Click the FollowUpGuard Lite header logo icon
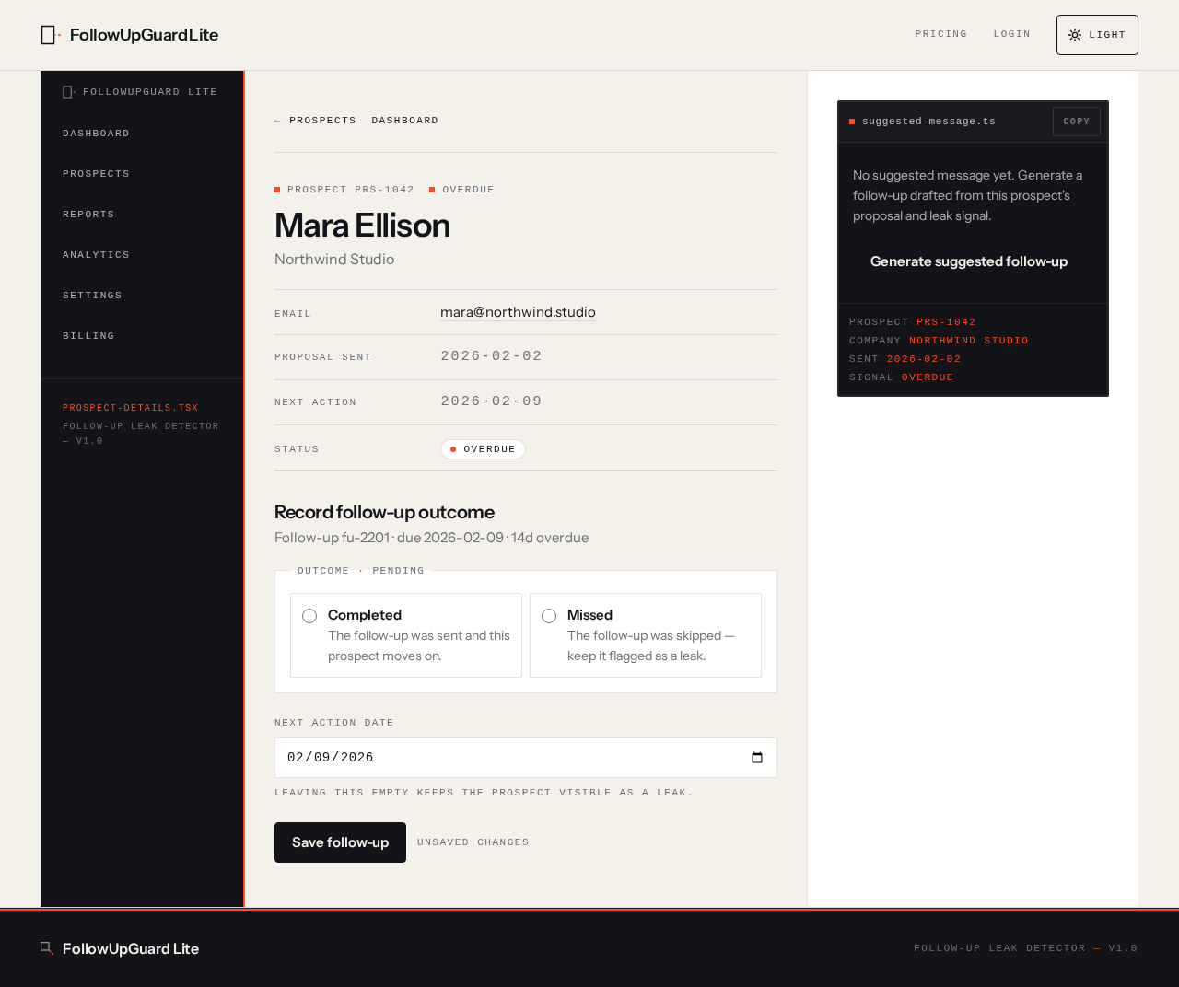The height and width of the screenshot is (987, 1179). click(x=51, y=35)
